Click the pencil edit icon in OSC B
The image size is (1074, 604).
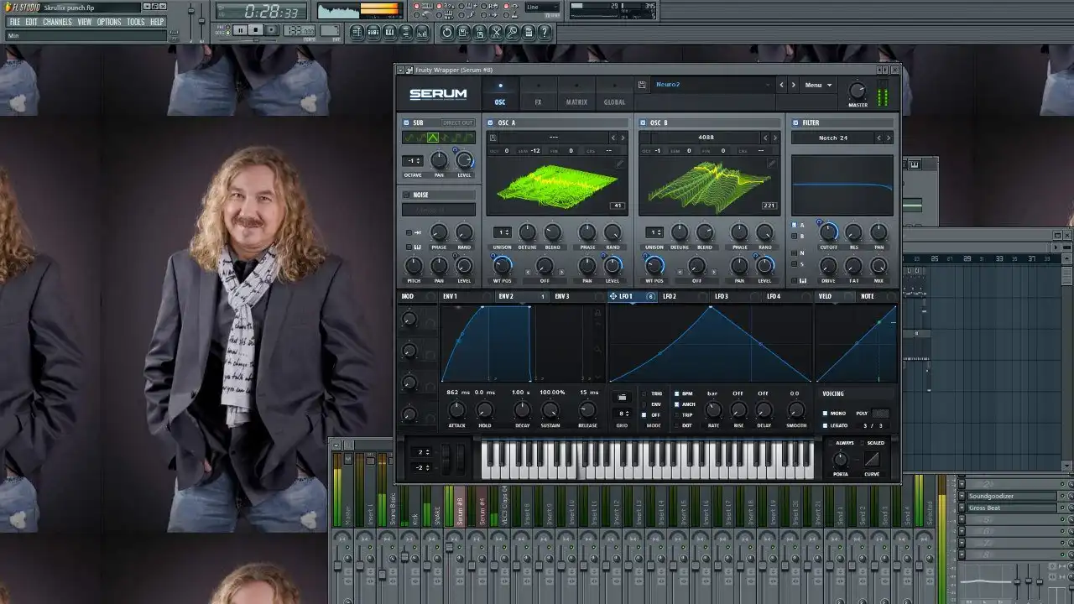770,164
